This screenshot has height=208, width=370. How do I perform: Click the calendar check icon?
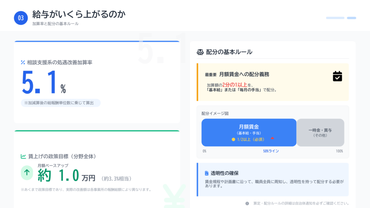pos(337,76)
